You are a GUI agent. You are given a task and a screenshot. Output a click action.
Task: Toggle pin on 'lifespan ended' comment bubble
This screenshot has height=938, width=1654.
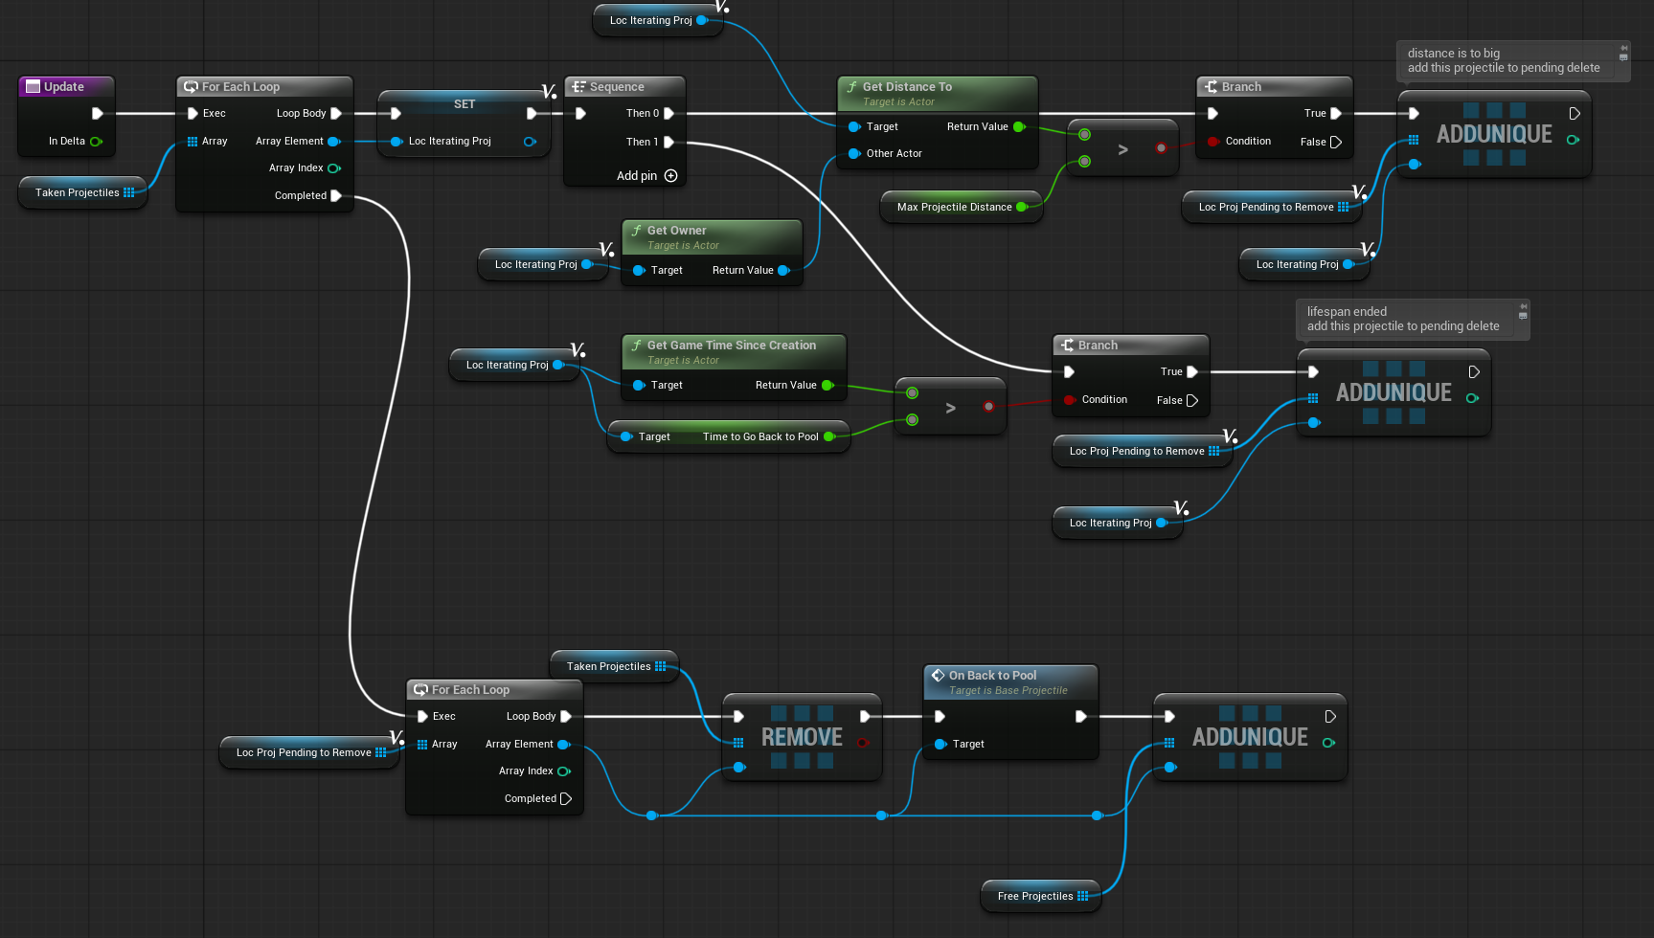(1523, 306)
